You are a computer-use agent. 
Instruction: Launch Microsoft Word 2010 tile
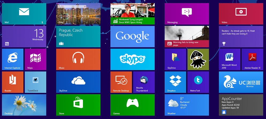click(x=229, y=59)
